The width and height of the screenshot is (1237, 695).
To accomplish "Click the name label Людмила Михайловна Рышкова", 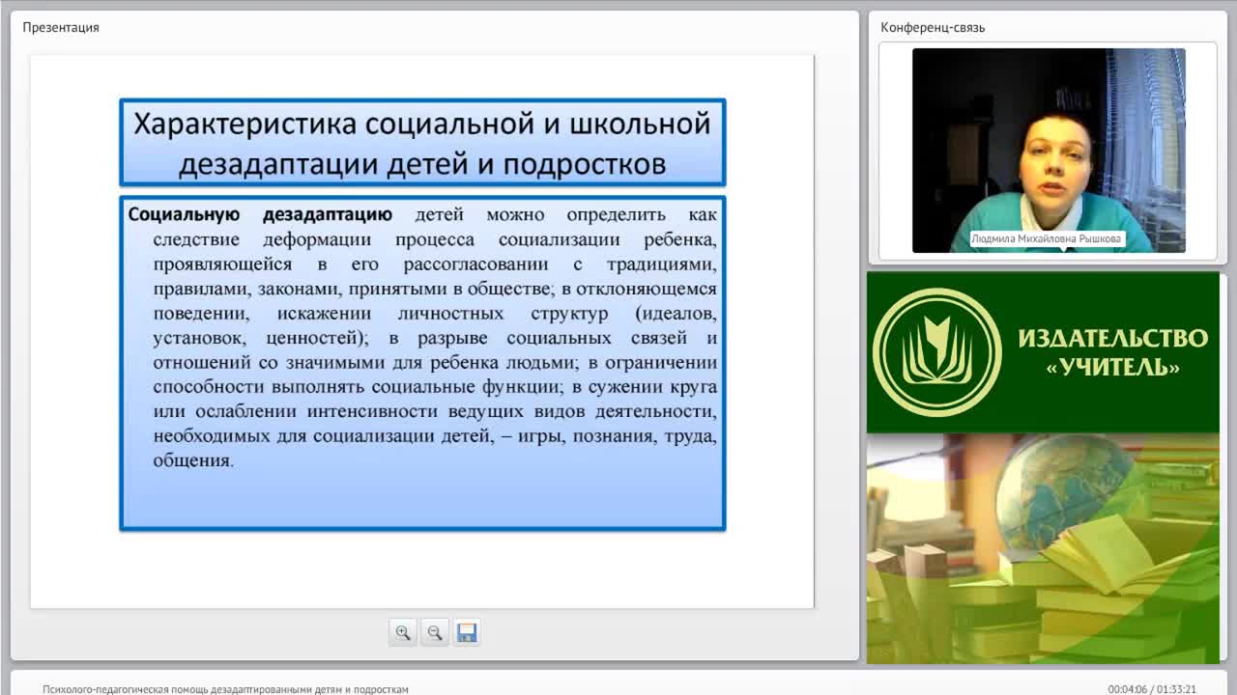I will point(1049,238).
